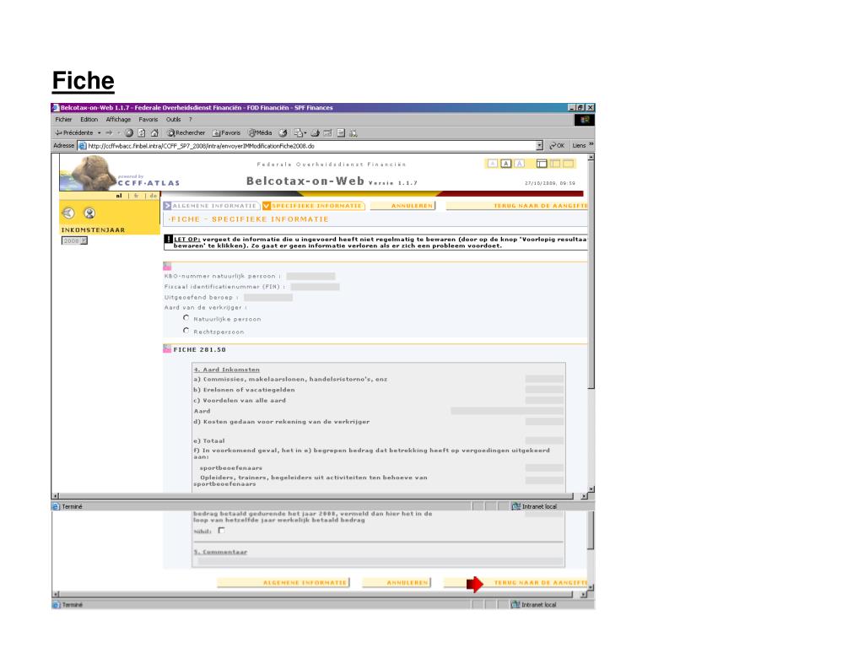The height and width of the screenshot is (648, 864).
Task: Click the upper window's vertical scrollbar
Action: pyautogui.click(x=591, y=323)
